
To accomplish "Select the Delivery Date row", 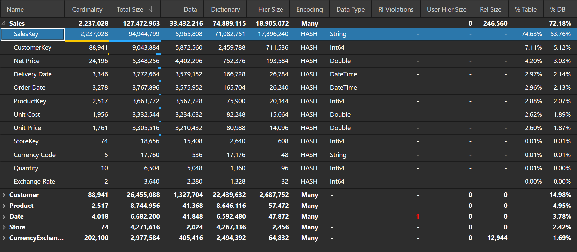I will (33, 74).
